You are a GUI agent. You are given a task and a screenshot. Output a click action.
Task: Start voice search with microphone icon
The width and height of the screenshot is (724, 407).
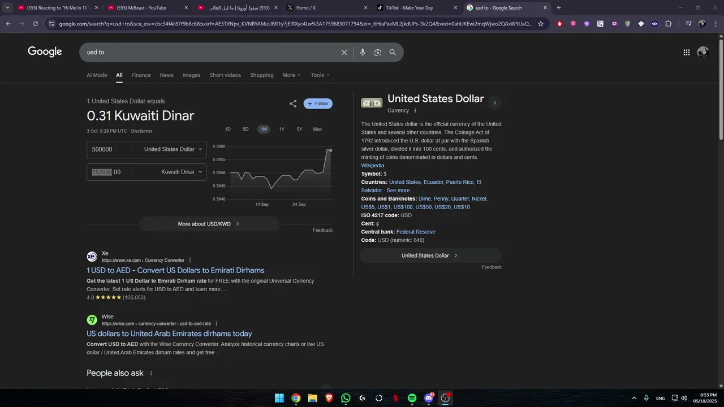(x=363, y=52)
